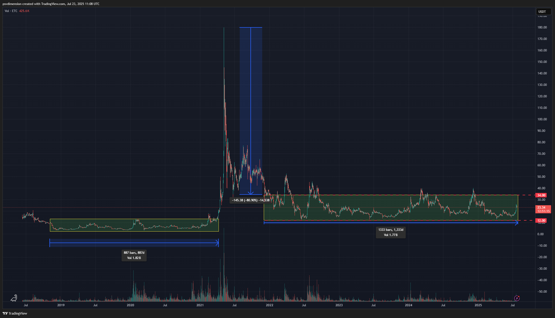Click the TradingView logo at bottom left
Viewport: 555px width, 318px height.
[15, 313]
